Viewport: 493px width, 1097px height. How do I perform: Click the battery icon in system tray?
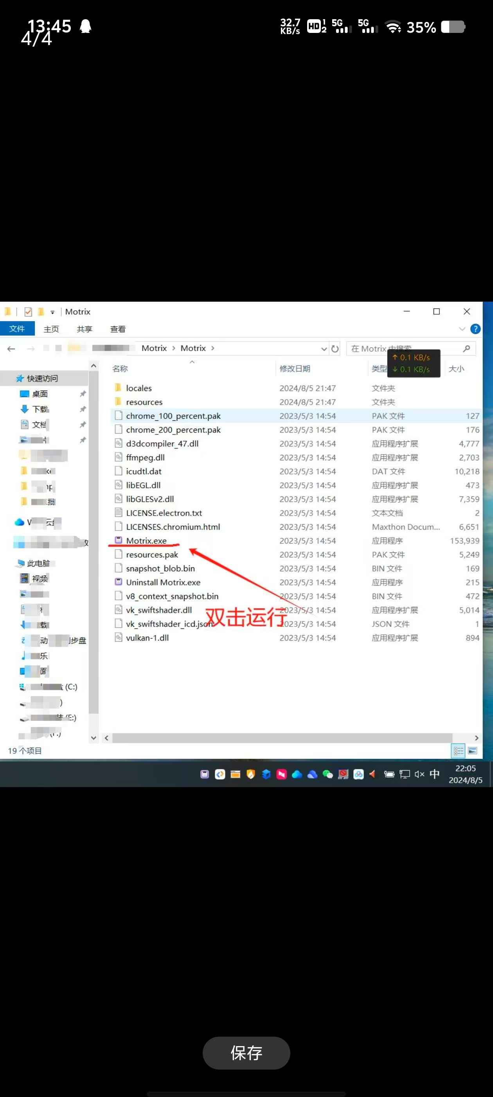389,774
